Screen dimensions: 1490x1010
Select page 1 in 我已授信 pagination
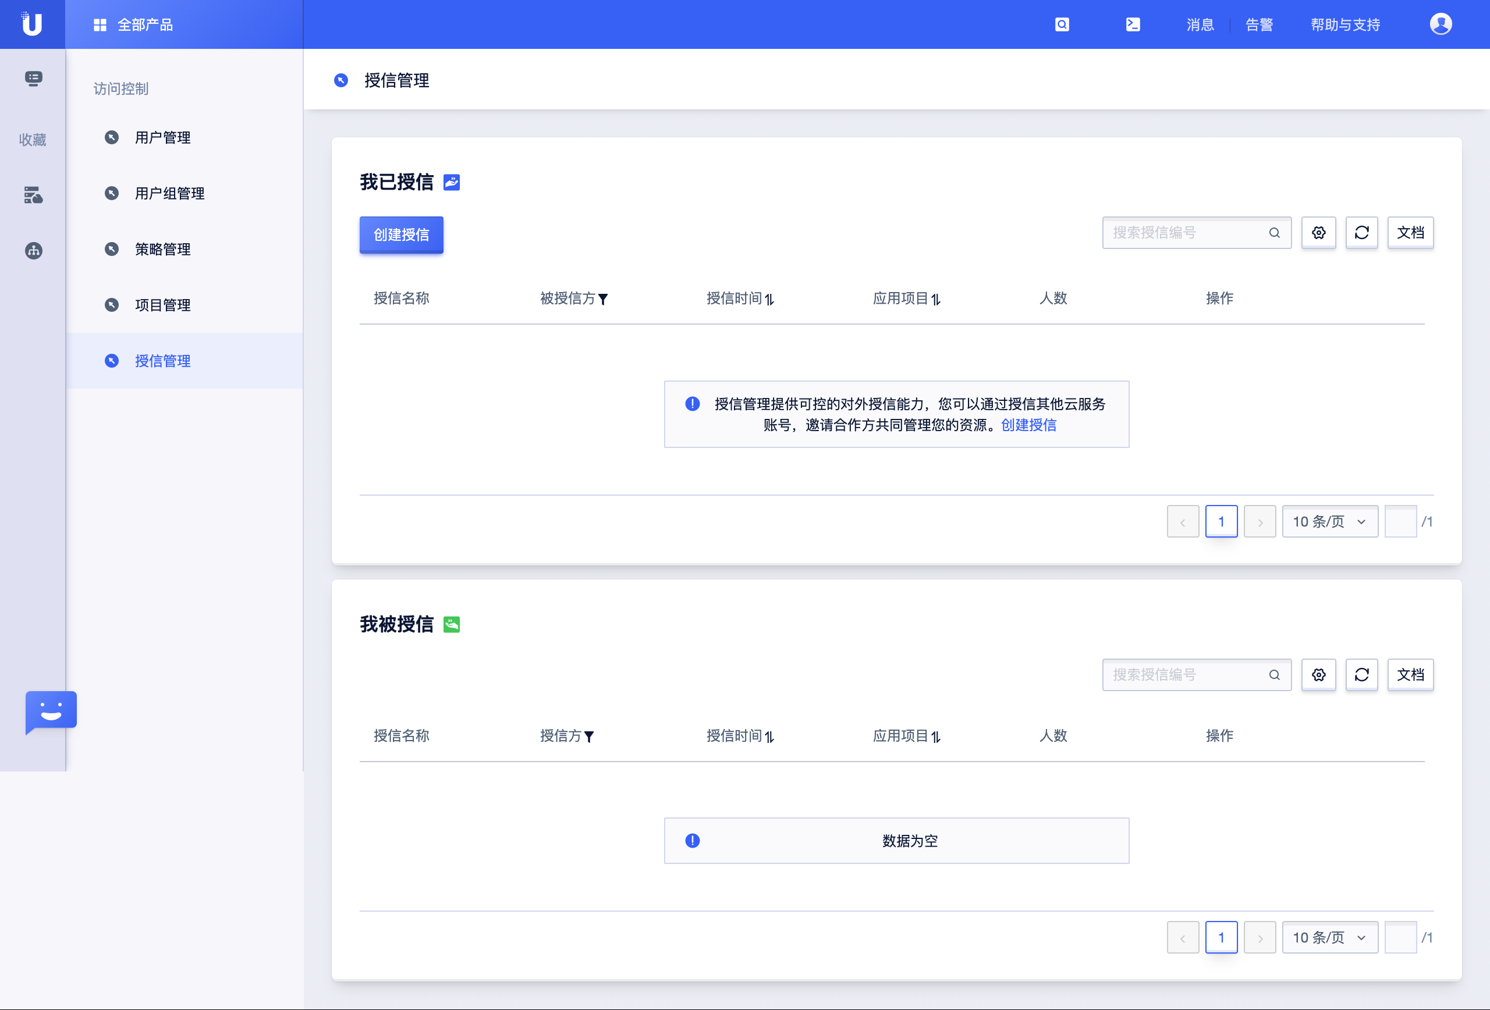[1221, 522]
